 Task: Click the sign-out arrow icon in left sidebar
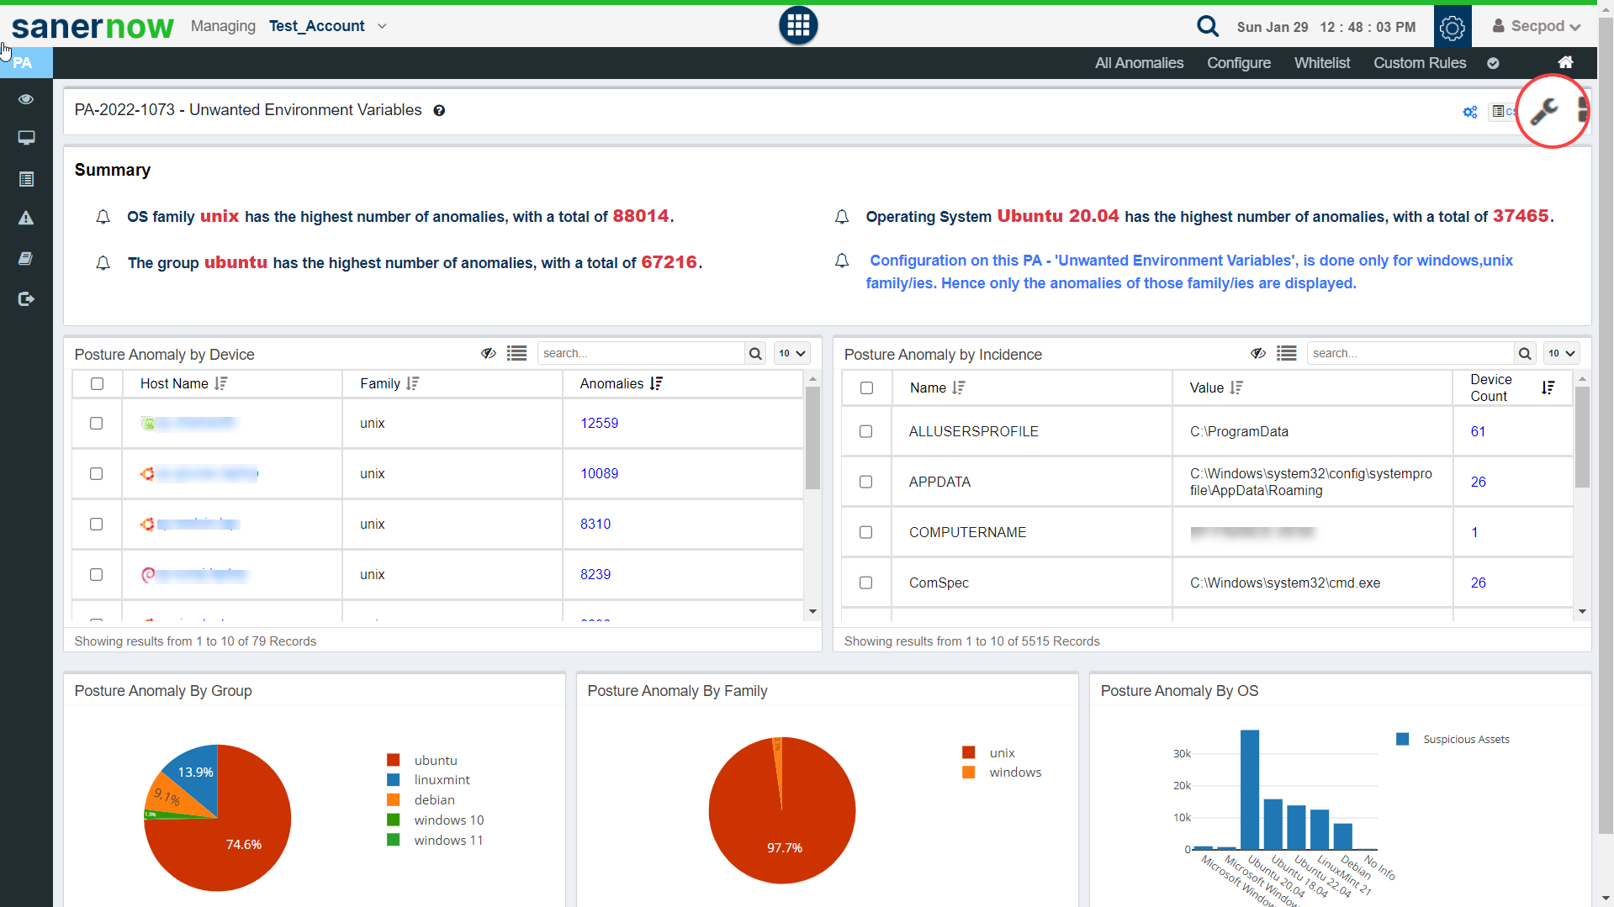point(26,299)
